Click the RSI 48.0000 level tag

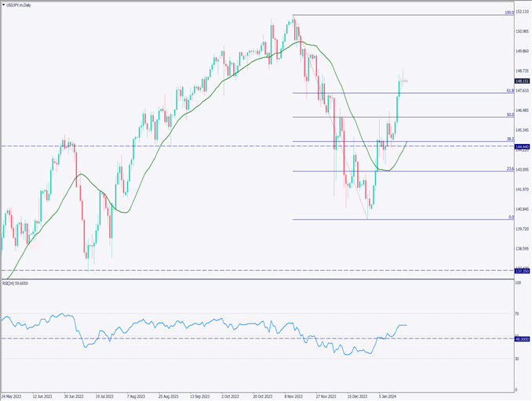(523, 338)
